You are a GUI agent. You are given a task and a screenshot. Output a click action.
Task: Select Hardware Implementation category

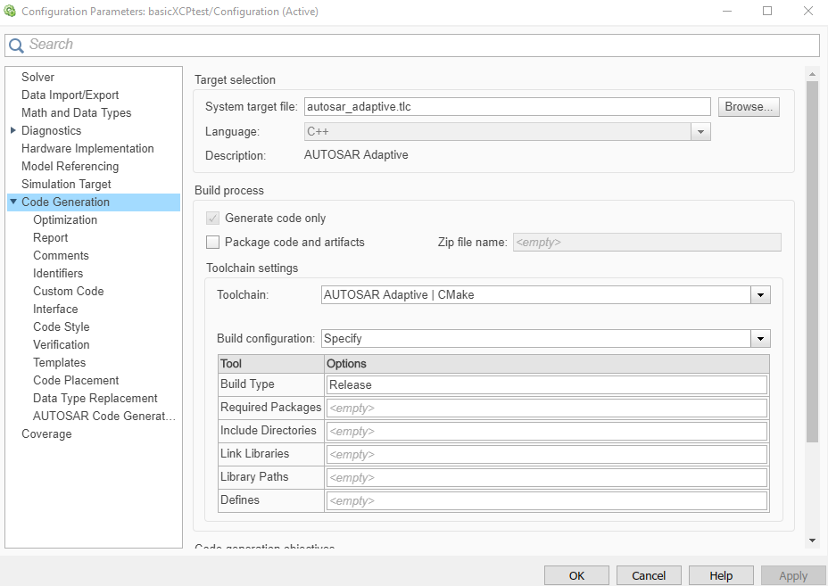(x=87, y=148)
